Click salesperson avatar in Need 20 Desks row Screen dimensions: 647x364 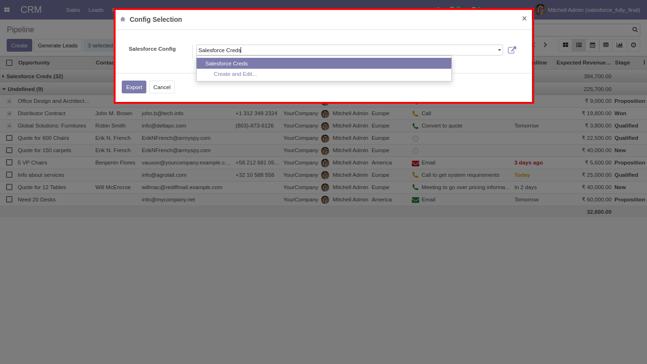click(325, 200)
